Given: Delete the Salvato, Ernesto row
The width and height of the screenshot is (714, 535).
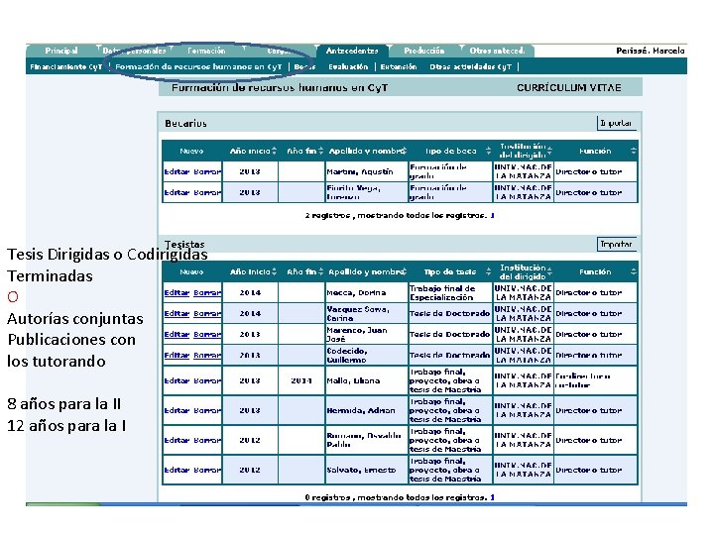Looking at the screenshot, I should pyautogui.click(x=207, y=470).
